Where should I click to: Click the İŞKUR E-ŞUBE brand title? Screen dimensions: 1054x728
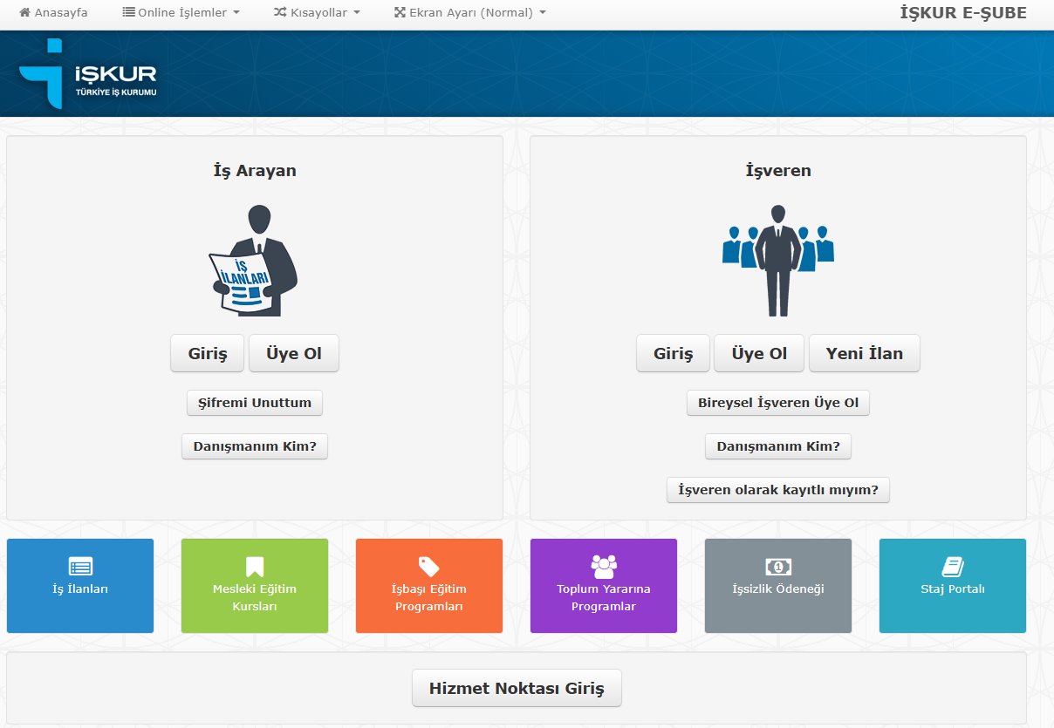[963, 13]
